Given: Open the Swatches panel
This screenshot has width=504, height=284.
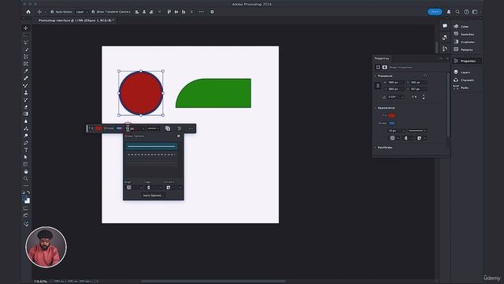Looking at the screenshot, I should tap(464, 34).
